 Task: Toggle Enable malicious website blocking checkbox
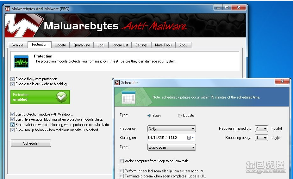click(12, 84)
